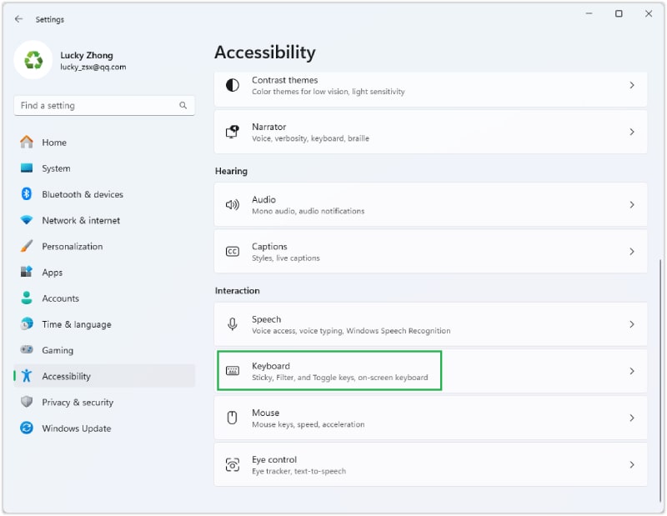This screenshot has width=667, height=516.
Task: Open Gaming settings category
Action: [105, 349]
